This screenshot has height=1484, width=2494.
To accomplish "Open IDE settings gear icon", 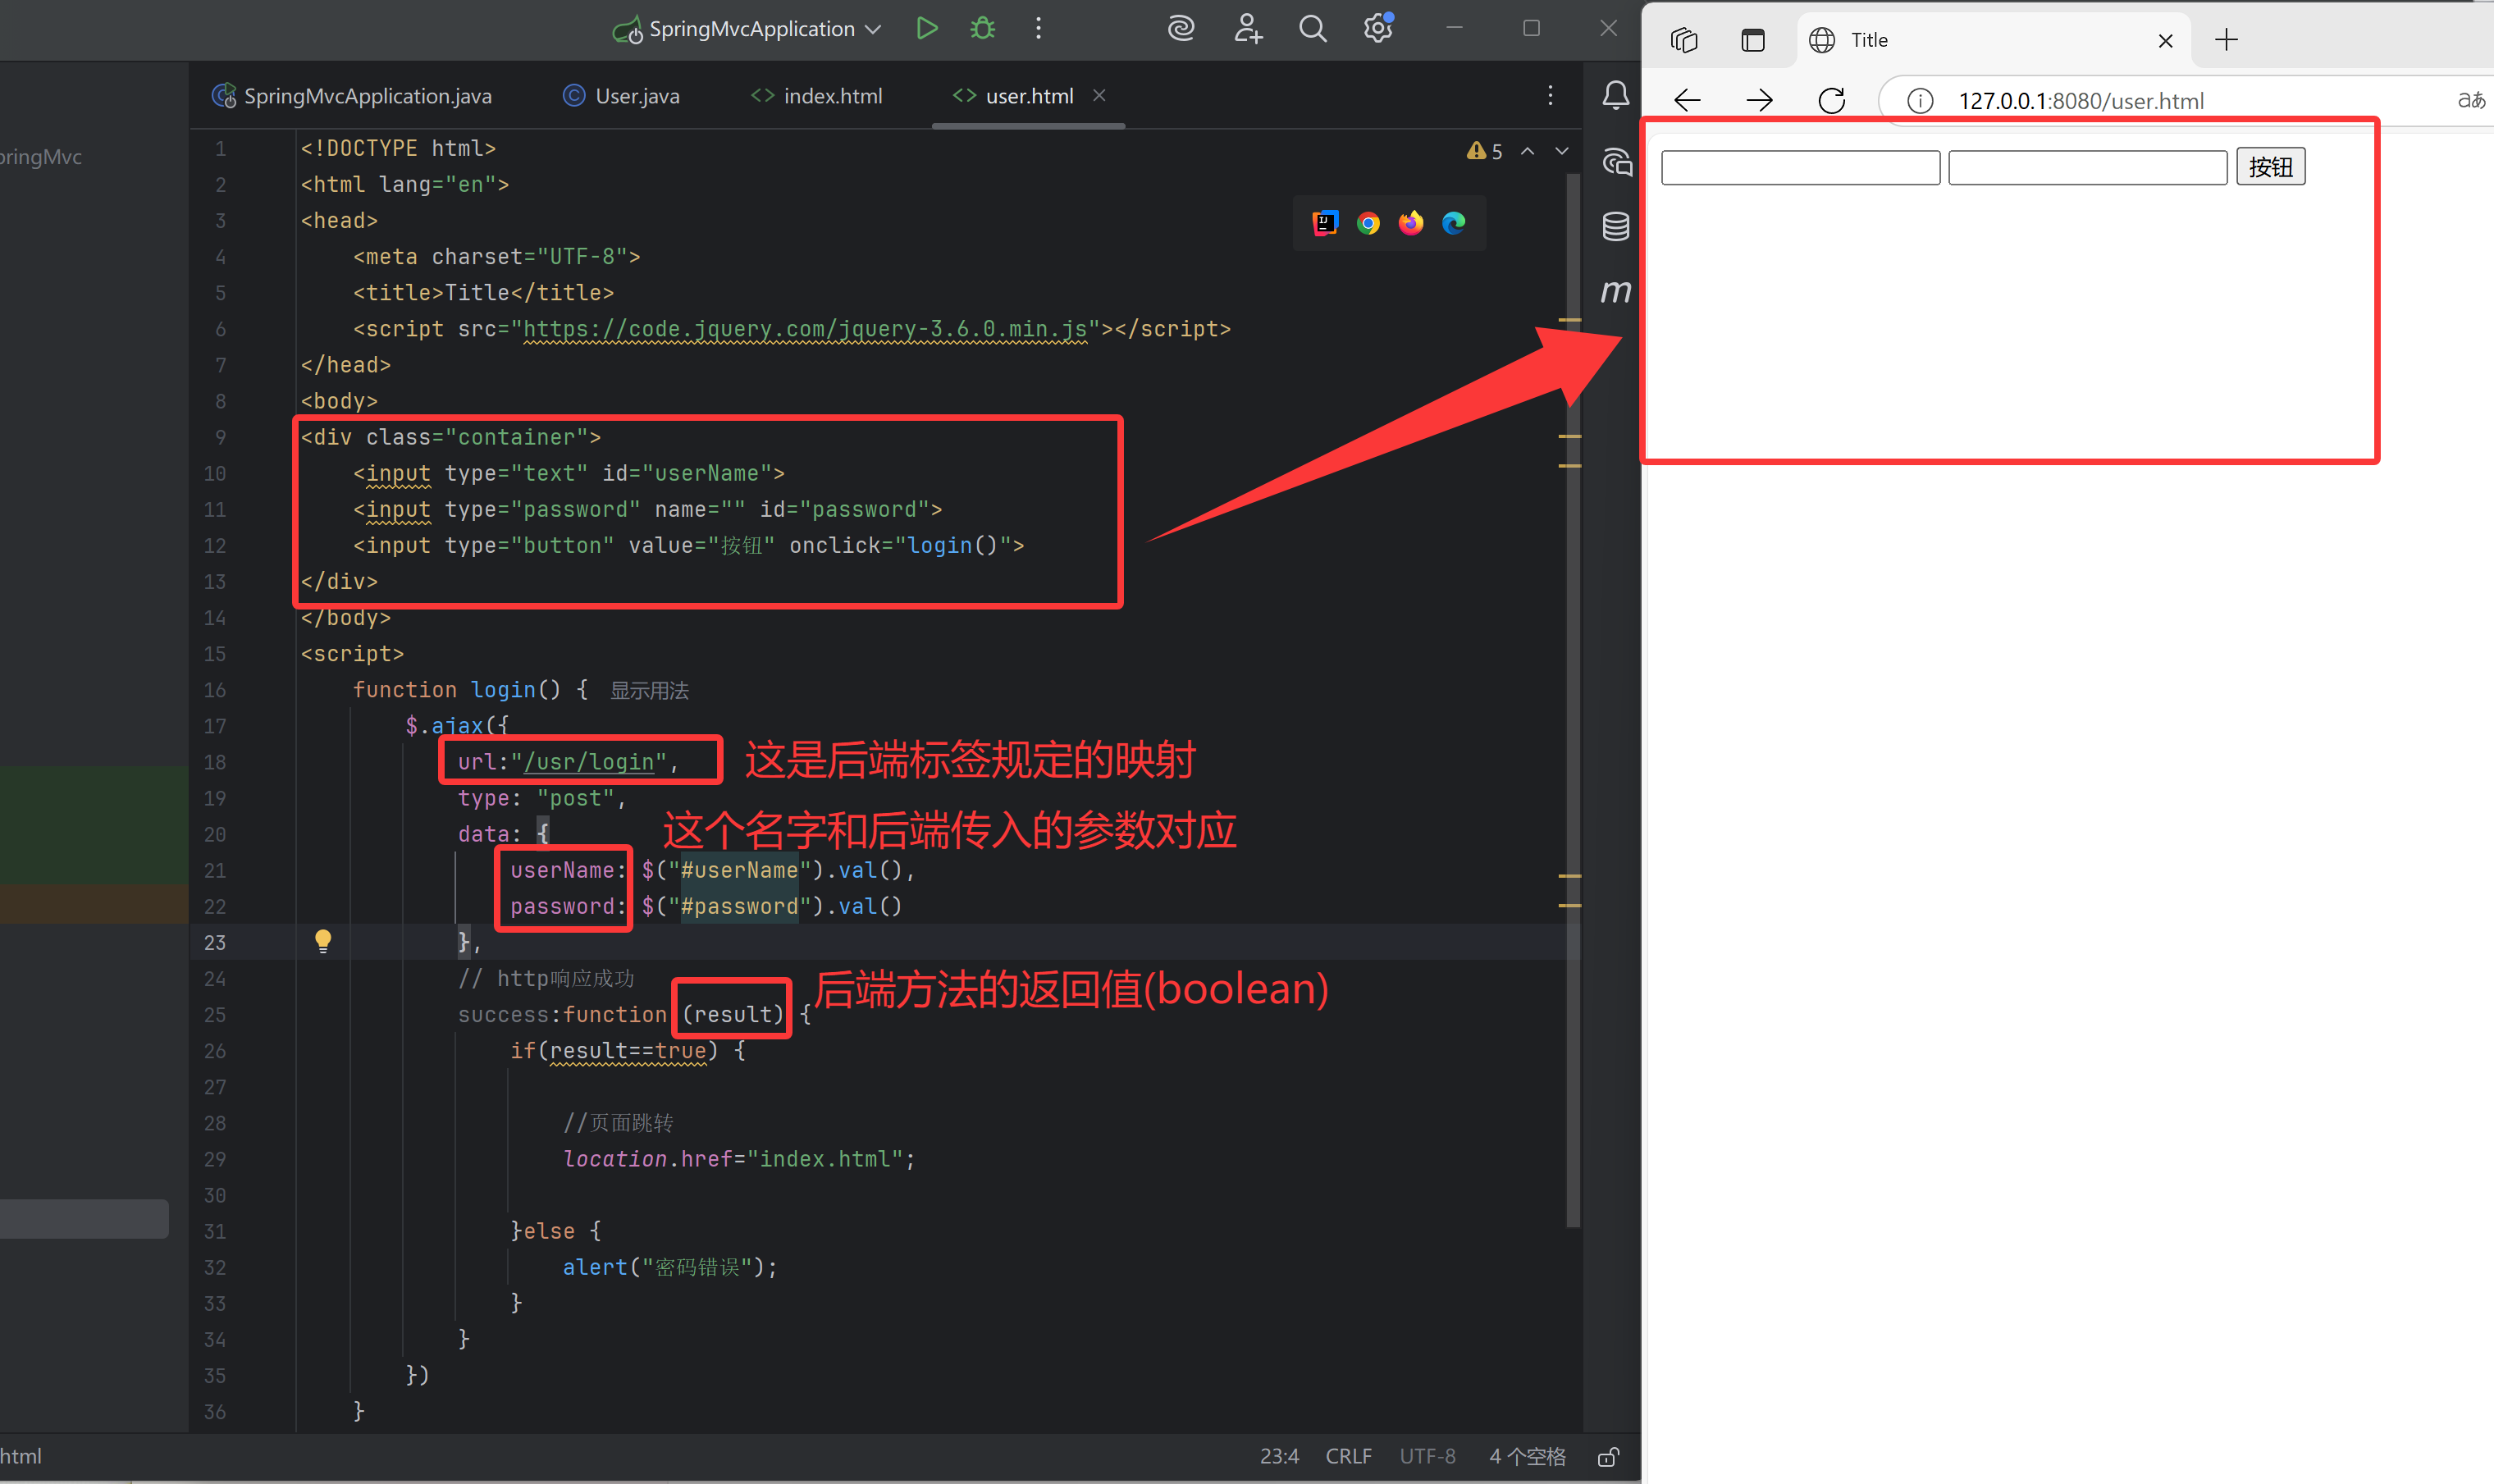I will click(1378, 27).
